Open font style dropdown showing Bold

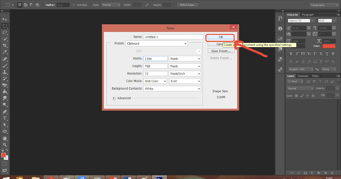tap(327, 21)
